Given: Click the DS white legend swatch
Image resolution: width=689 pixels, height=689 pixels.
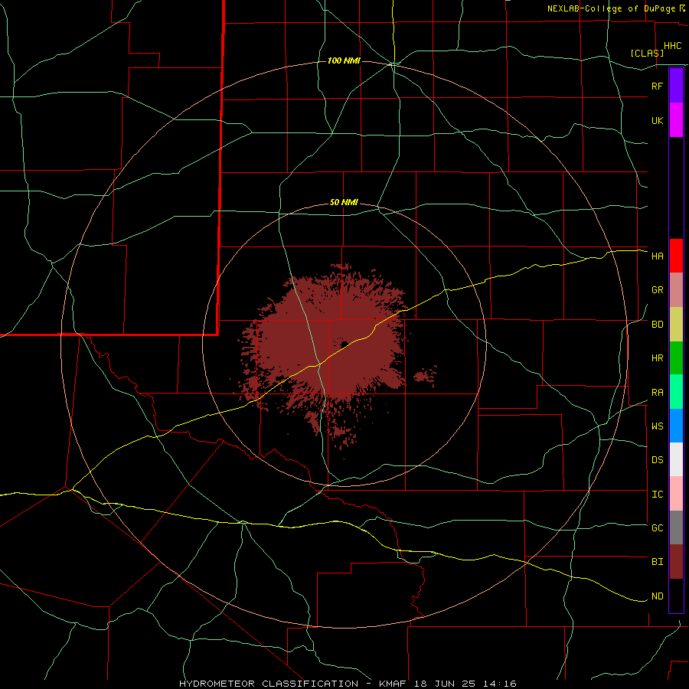Looking at the screenshot, I should [x=676, y=459].
